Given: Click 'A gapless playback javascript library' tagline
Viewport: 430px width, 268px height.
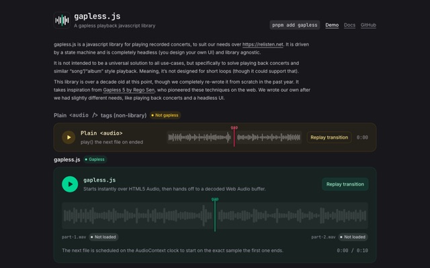Looking at the screenshot, I should coord(114,25).
